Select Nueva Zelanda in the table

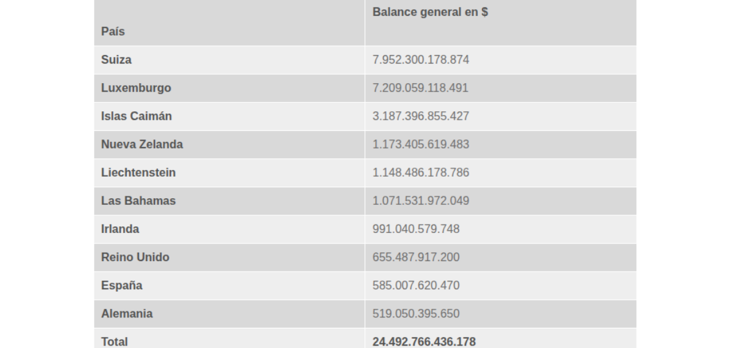[x=142, y=144]
